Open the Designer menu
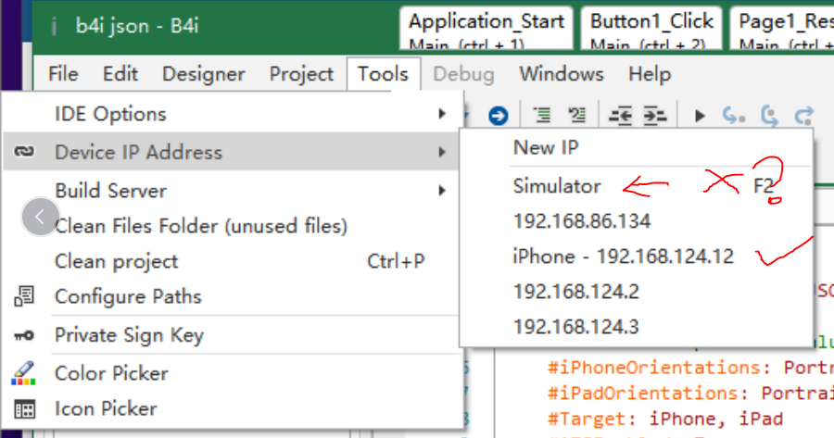 (x=202, y=74)
